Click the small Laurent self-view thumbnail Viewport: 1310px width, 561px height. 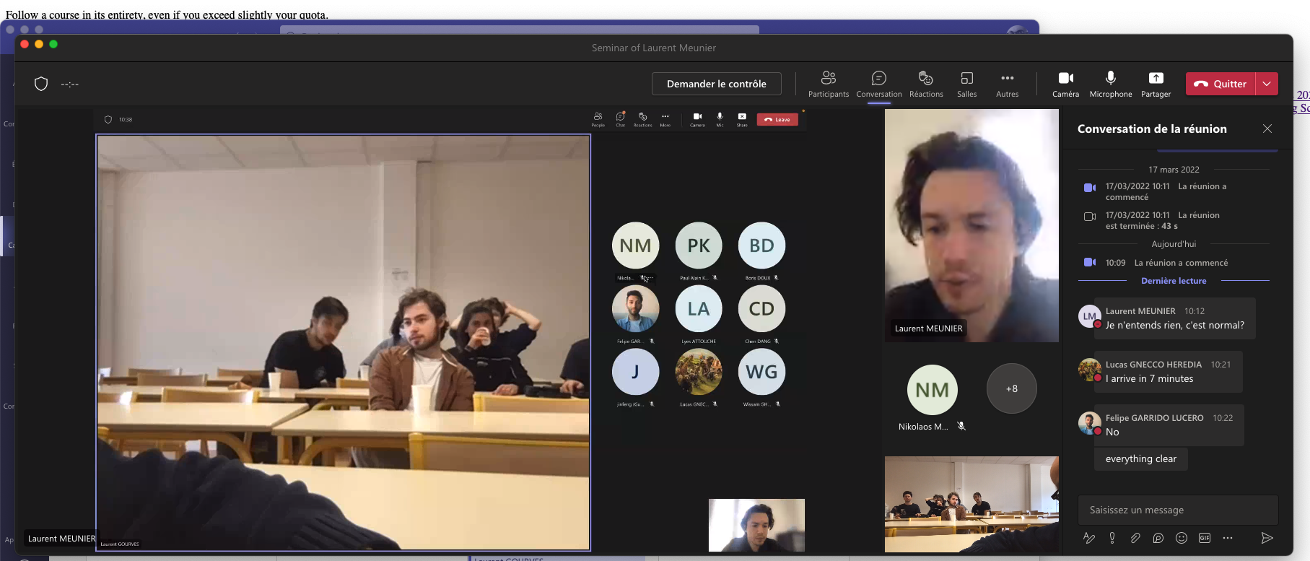coord(756,525)
